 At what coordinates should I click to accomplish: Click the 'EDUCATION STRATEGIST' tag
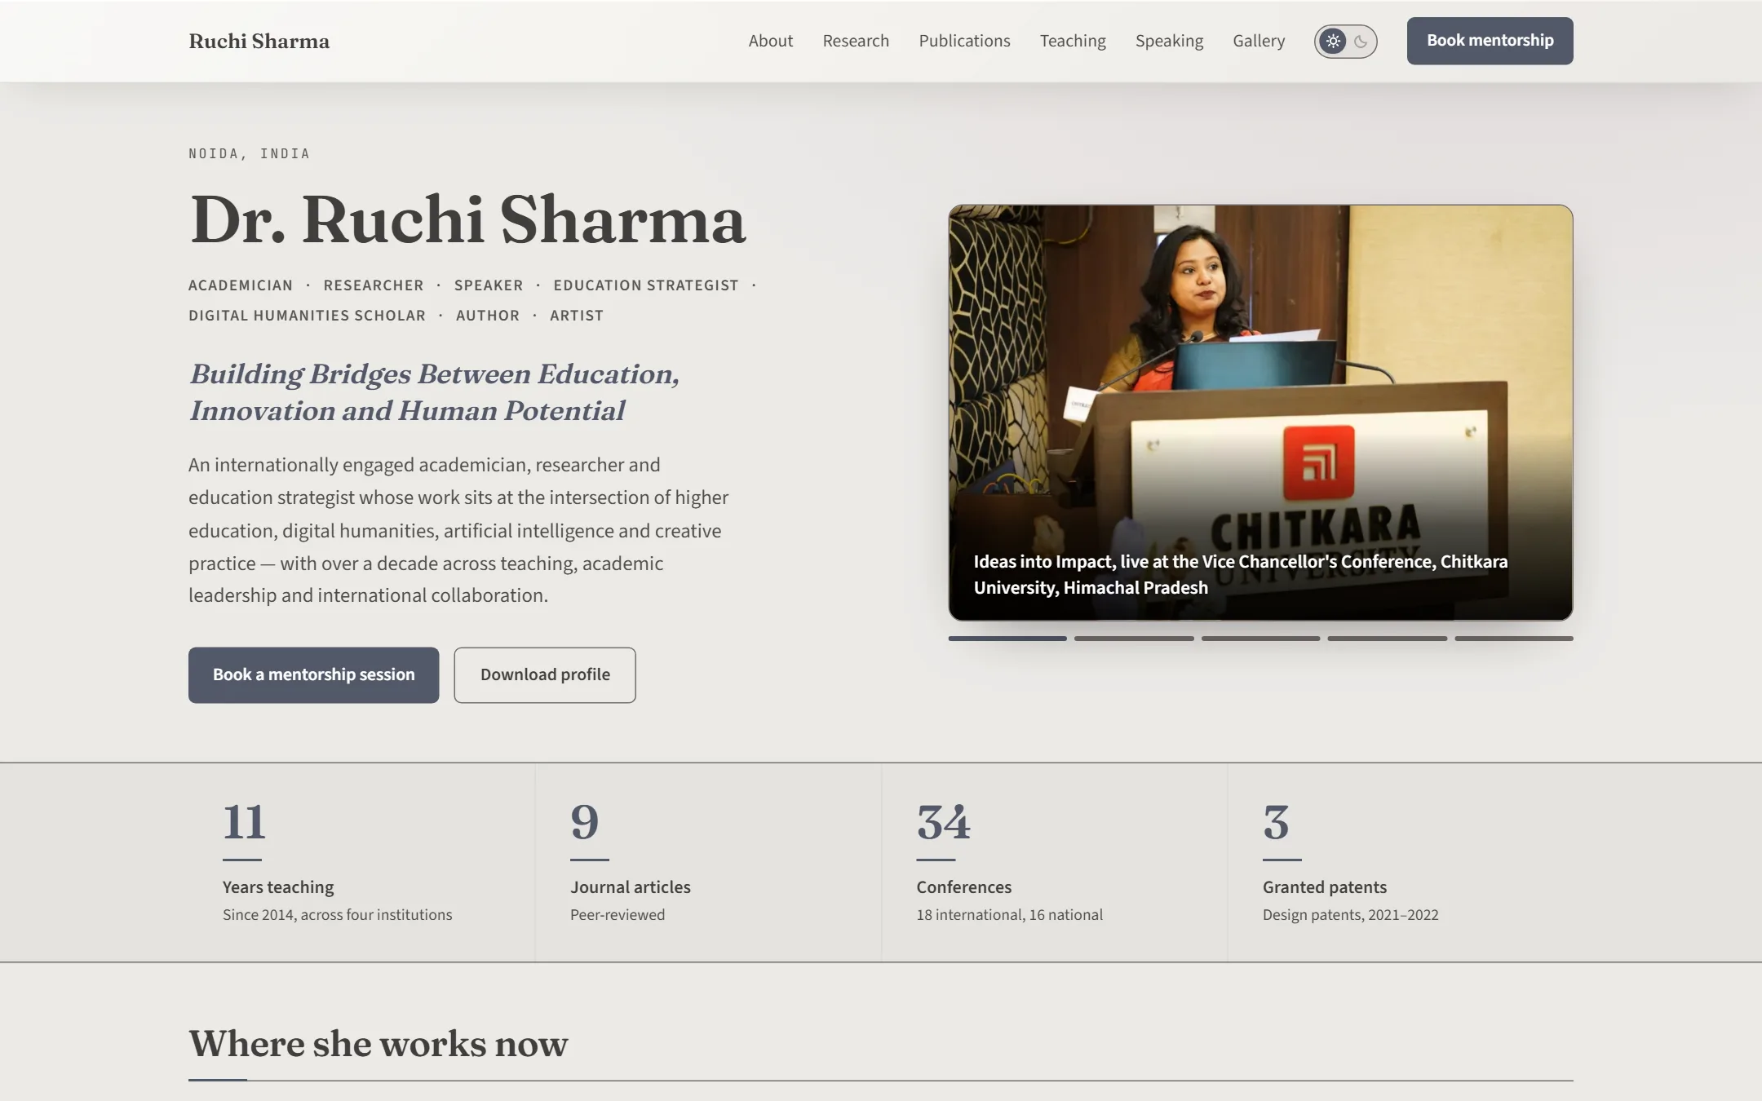(645, 285)
